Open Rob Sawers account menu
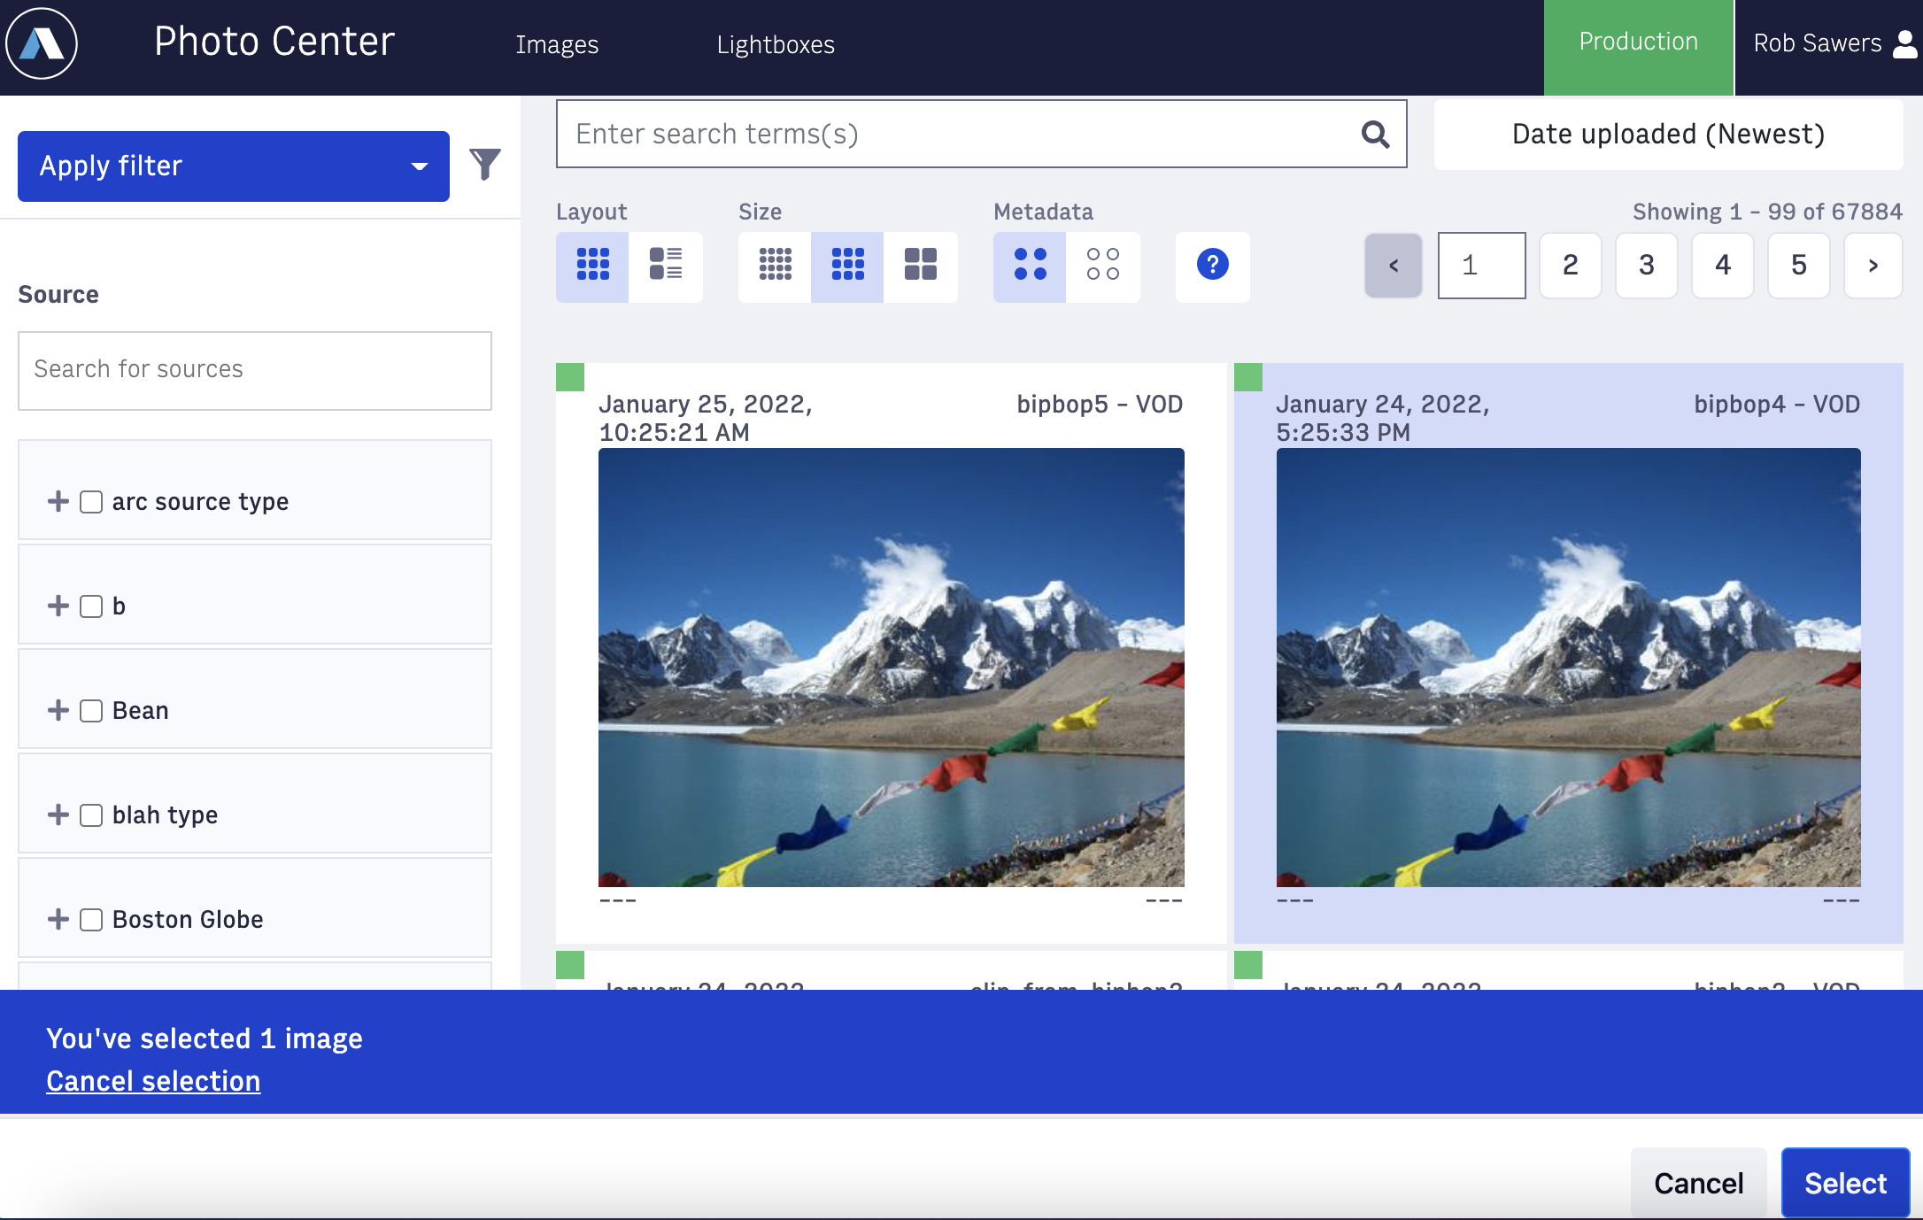The width and height of the screenshot is (1923, 1220). coord(1834,43)
